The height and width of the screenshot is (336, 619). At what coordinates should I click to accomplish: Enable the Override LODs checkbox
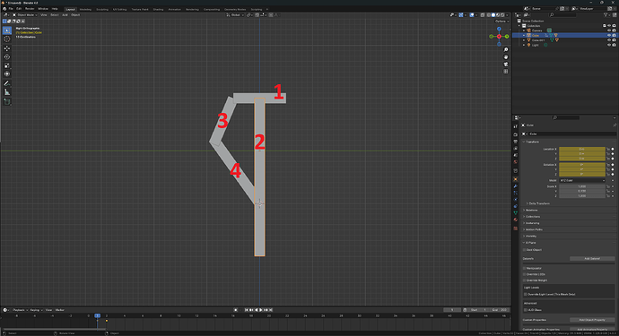click(525, 274)
